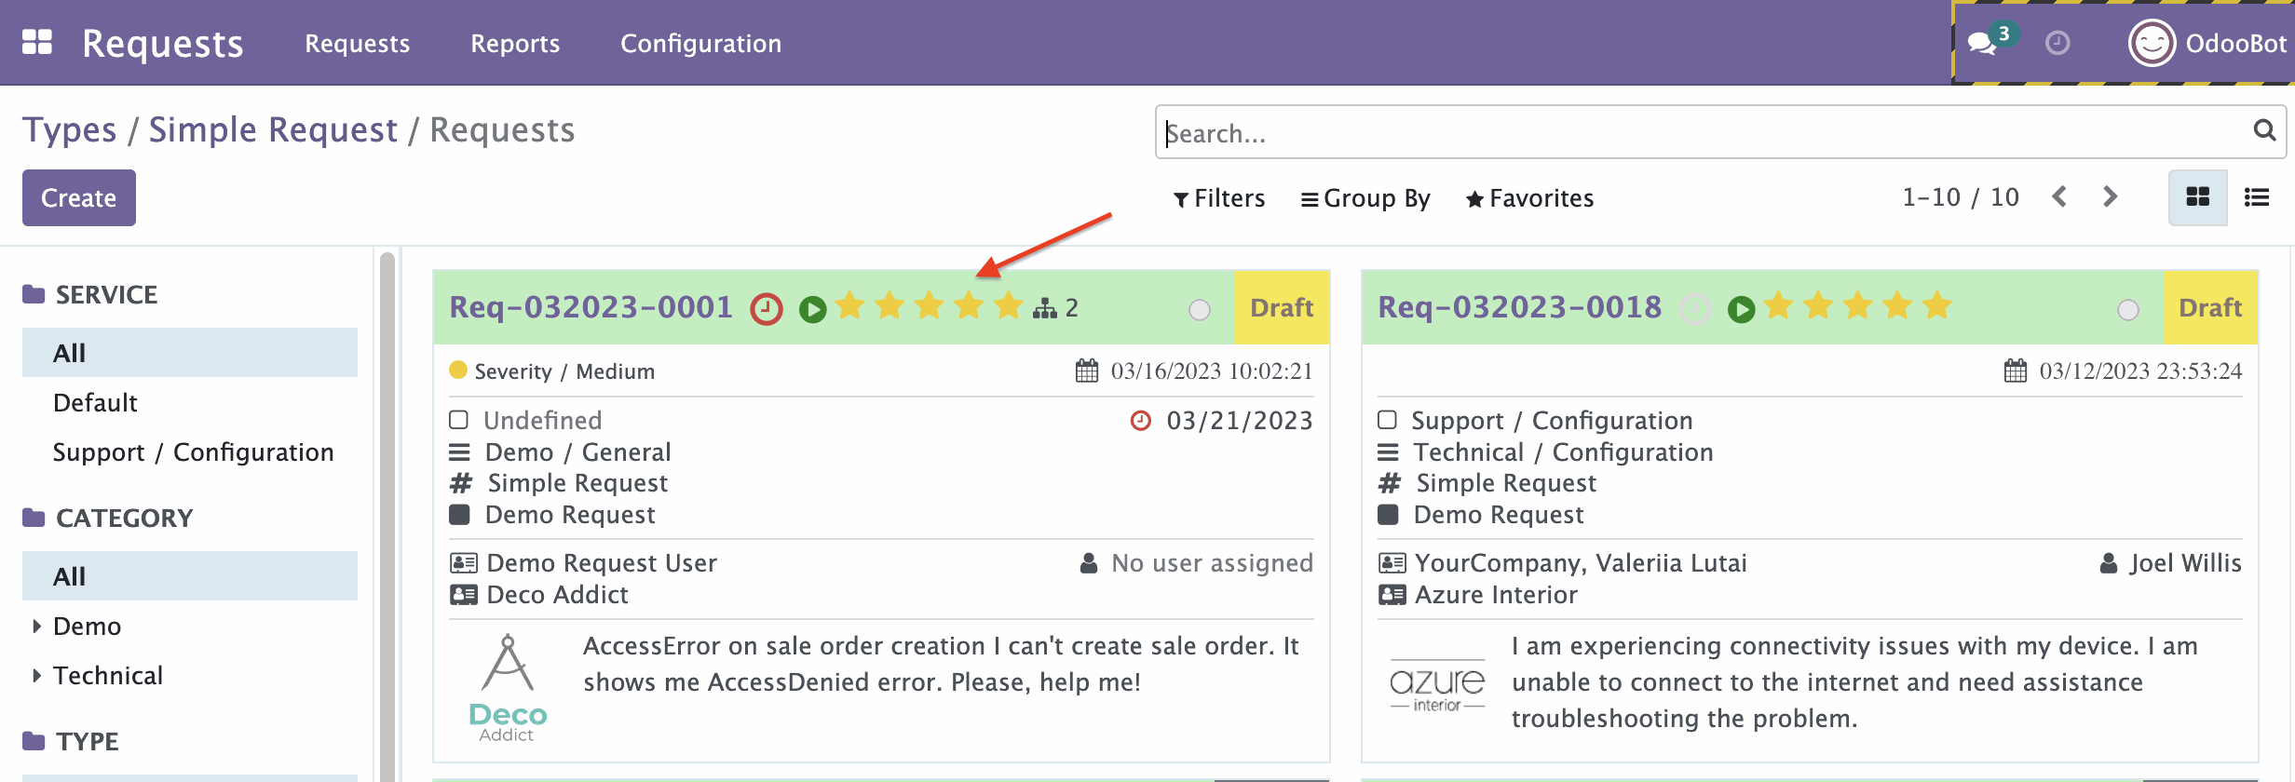This screenshot has height=782, width=2295.
Task: Open the Group By dropdown
Action: (1365, 198)
